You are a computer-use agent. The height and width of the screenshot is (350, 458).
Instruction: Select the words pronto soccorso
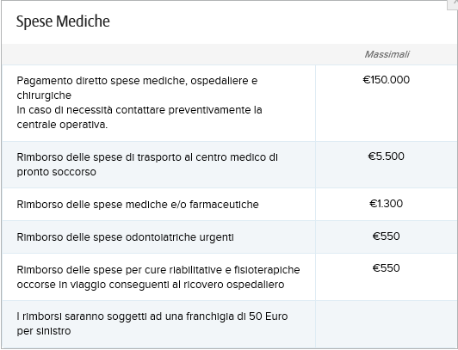(x=56, y=172)
